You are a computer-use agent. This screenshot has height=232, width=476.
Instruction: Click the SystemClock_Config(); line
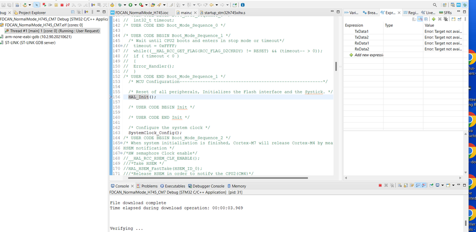tap(155, 133)
